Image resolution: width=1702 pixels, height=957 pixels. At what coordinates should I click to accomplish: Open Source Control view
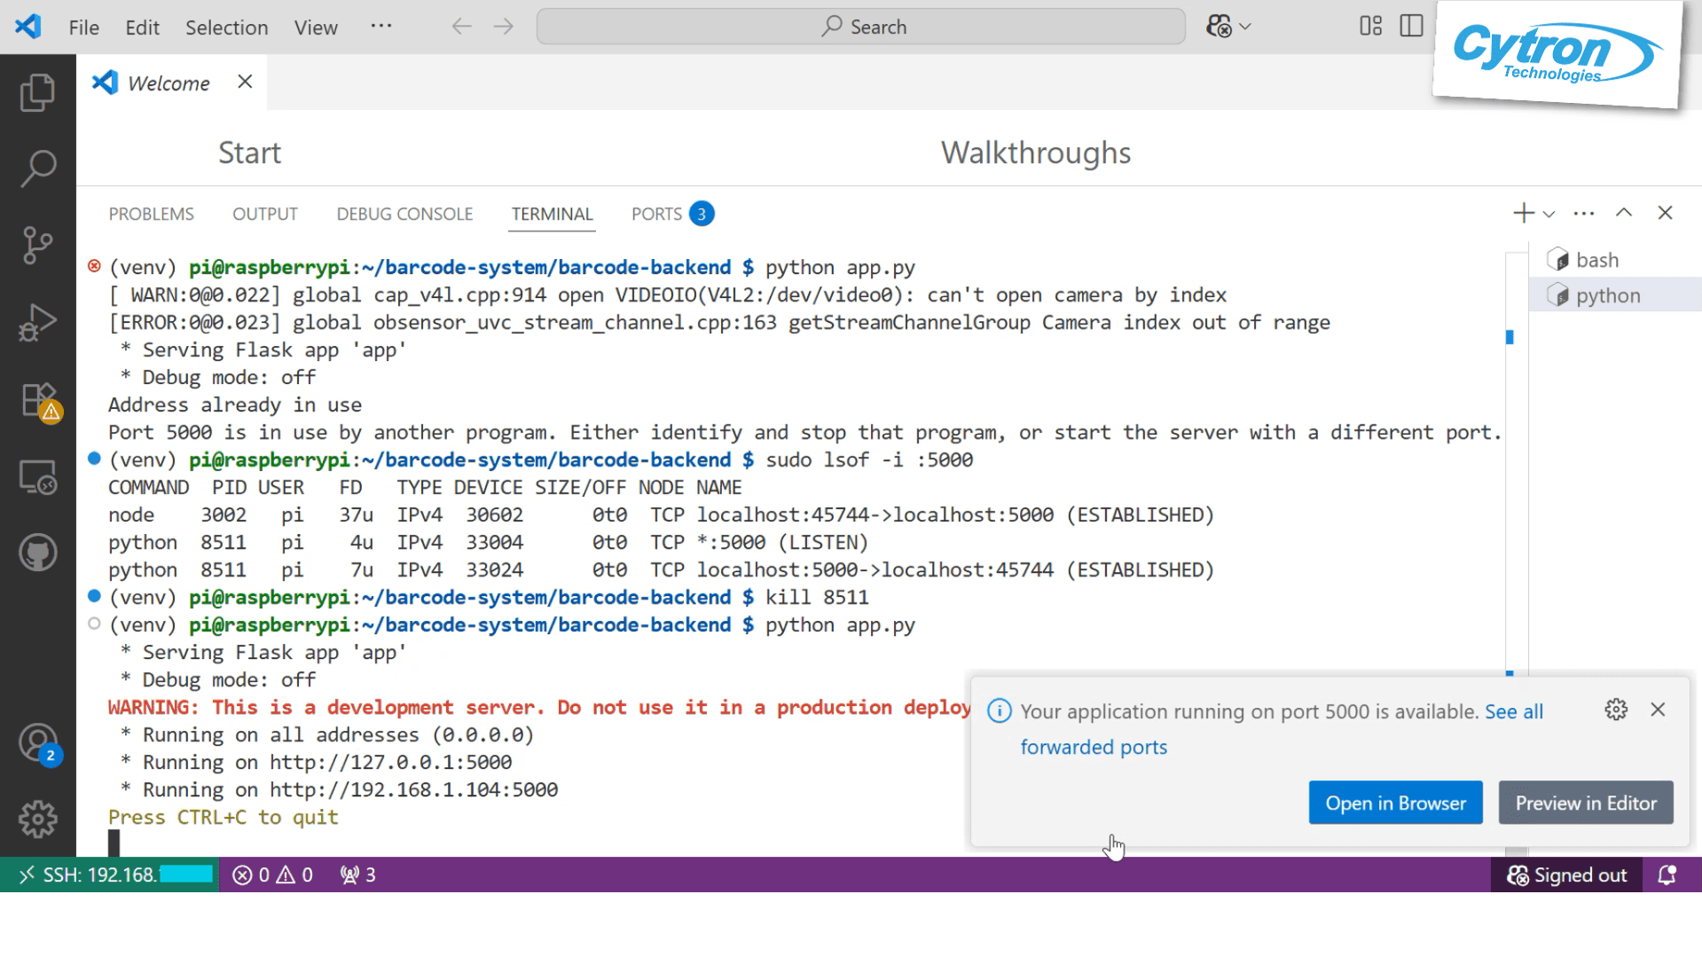point(37,246)
